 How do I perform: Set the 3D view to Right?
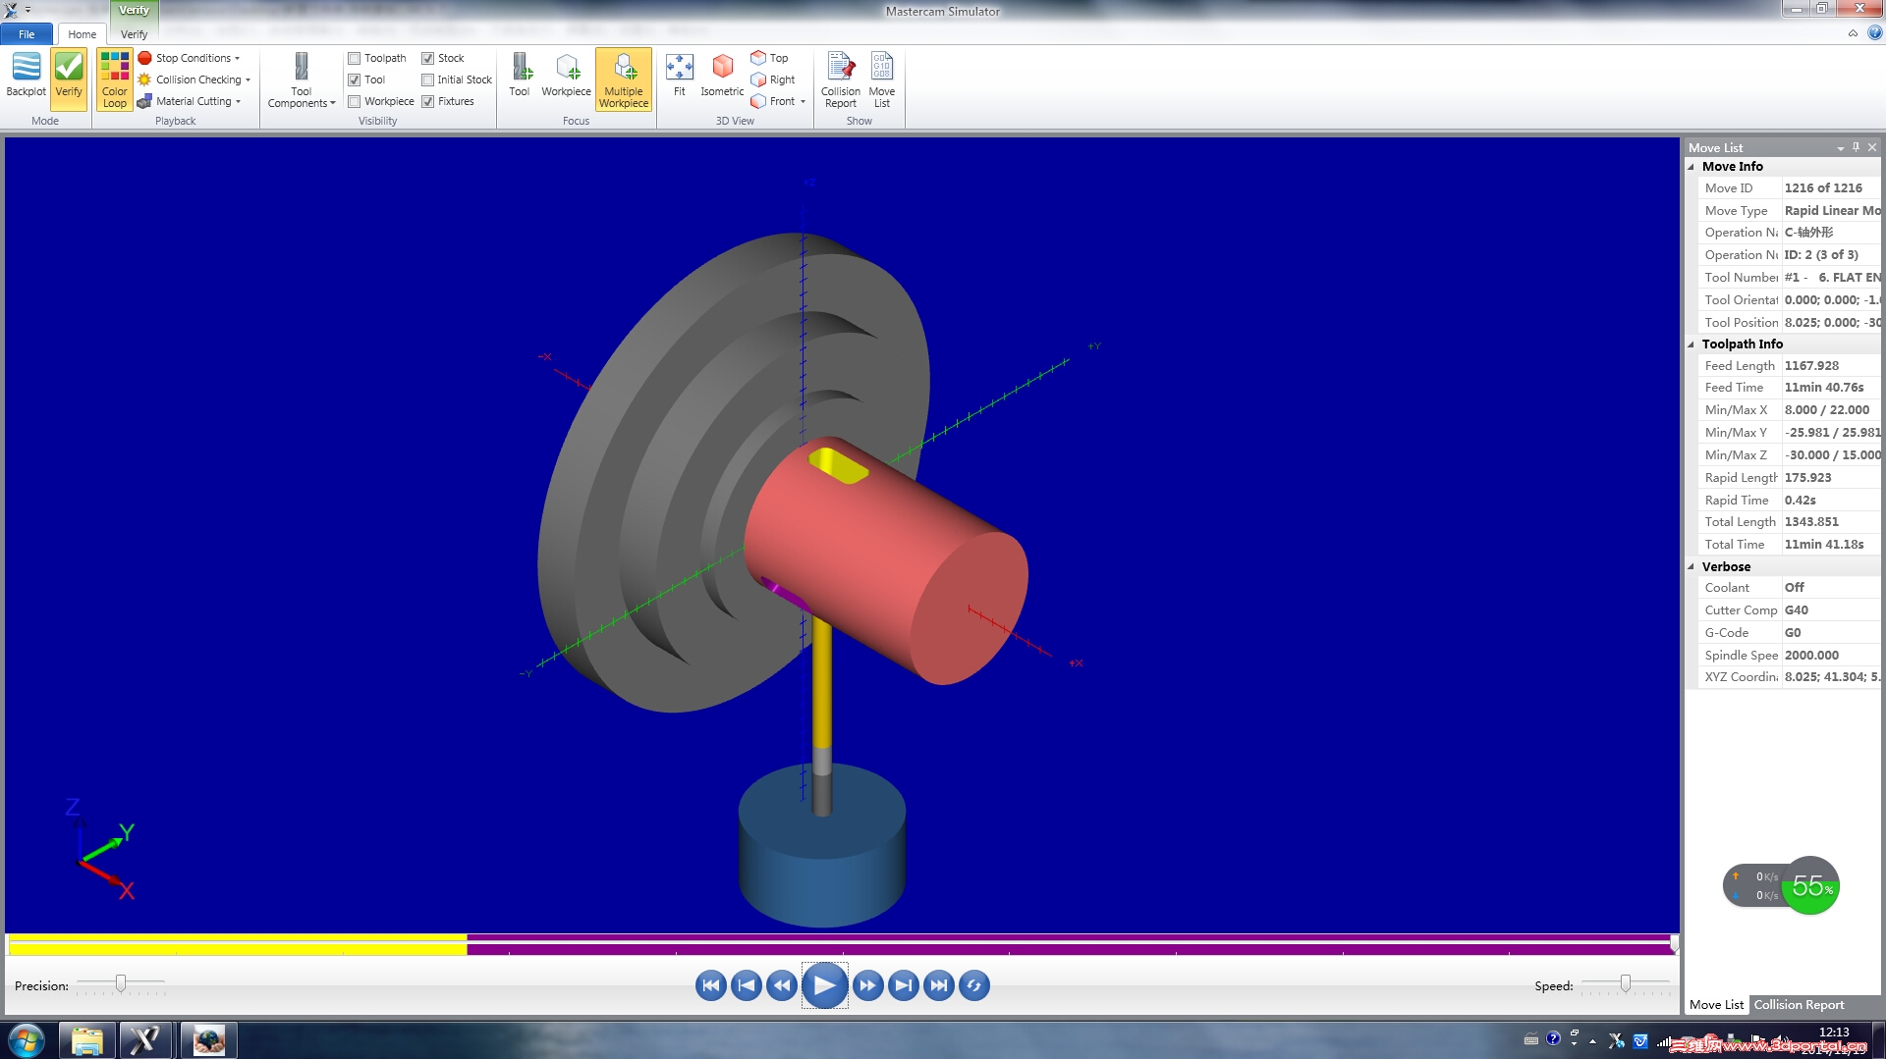pyautogui.click(x=772, y=79)
